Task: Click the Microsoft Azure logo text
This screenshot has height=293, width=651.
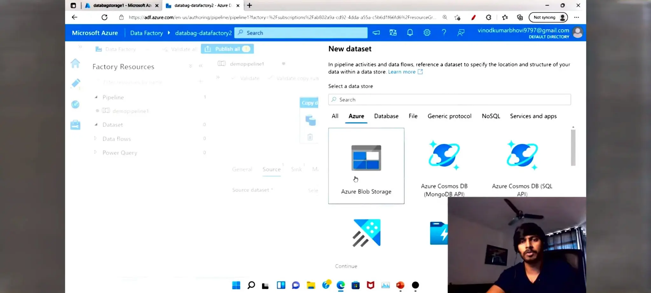Action: click(95, 33)
